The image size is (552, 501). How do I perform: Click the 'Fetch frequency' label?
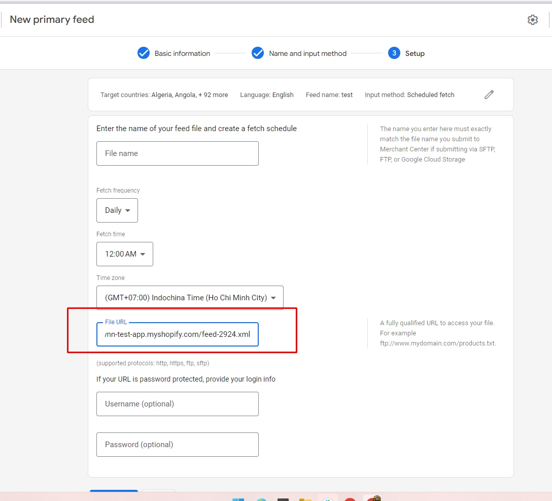pos(118,191)
